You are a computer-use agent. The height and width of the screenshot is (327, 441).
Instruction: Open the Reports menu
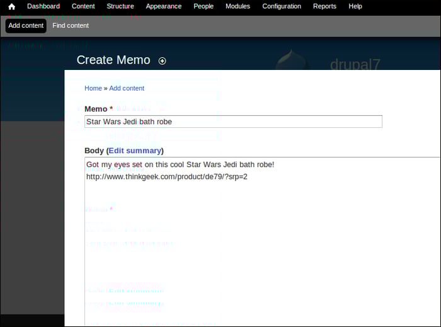coord(324,6)
